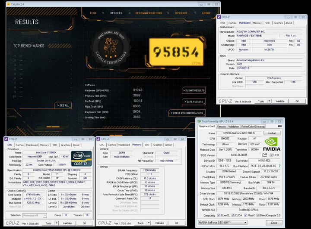Toggle the PhysX checkbox
This screenshot has height=229, width=311.
click(245, 215)
